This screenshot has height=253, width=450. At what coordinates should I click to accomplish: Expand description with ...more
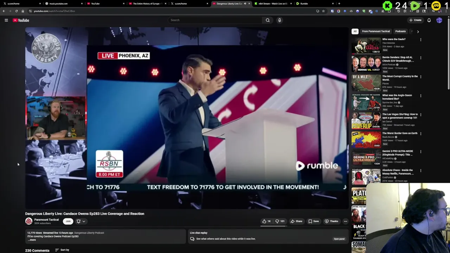(x=32, y=240)
